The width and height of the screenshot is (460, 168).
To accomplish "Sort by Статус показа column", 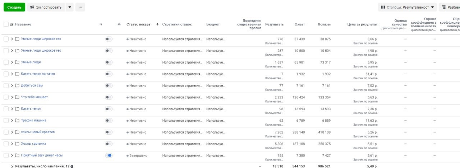I will (138, 24).
